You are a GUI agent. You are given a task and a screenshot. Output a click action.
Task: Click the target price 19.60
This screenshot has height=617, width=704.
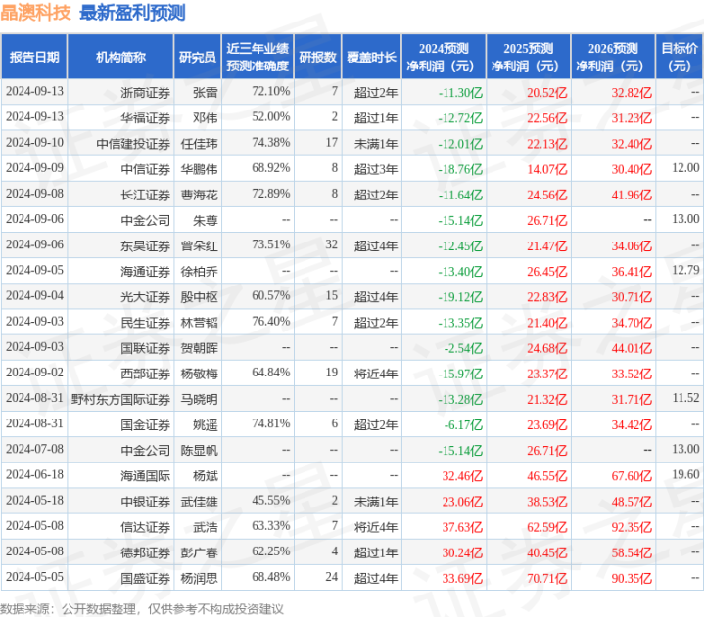pyautogui.click(x=685, y=474)
